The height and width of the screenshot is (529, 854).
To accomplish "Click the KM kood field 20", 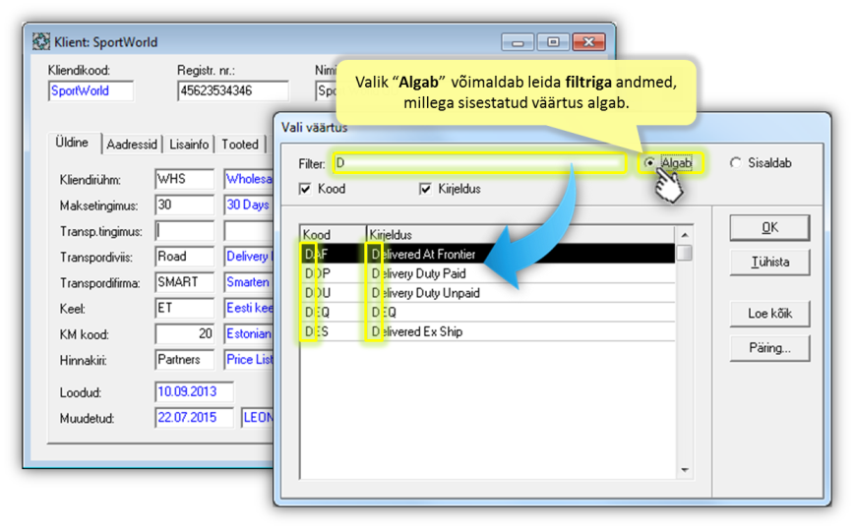I will pyautogui.click(x=184, y=333).
